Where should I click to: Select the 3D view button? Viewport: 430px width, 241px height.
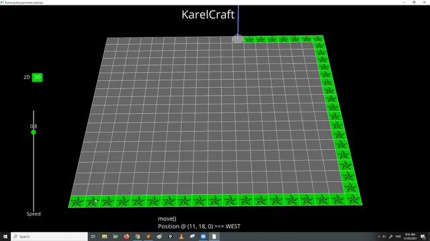click(38, 78)
